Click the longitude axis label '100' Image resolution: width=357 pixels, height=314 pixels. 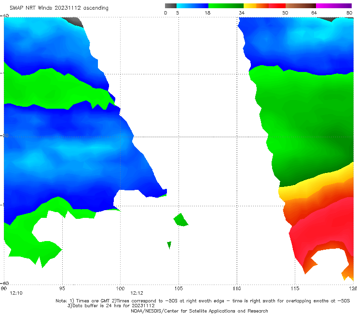click(x=120, y=288)
